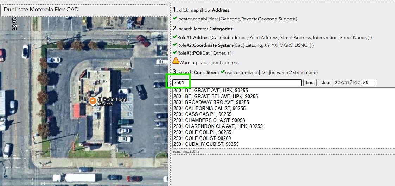Click the green checkmark beside locator capabilities
The height and width of the screenshot is (186, 395).
point(175,18)
